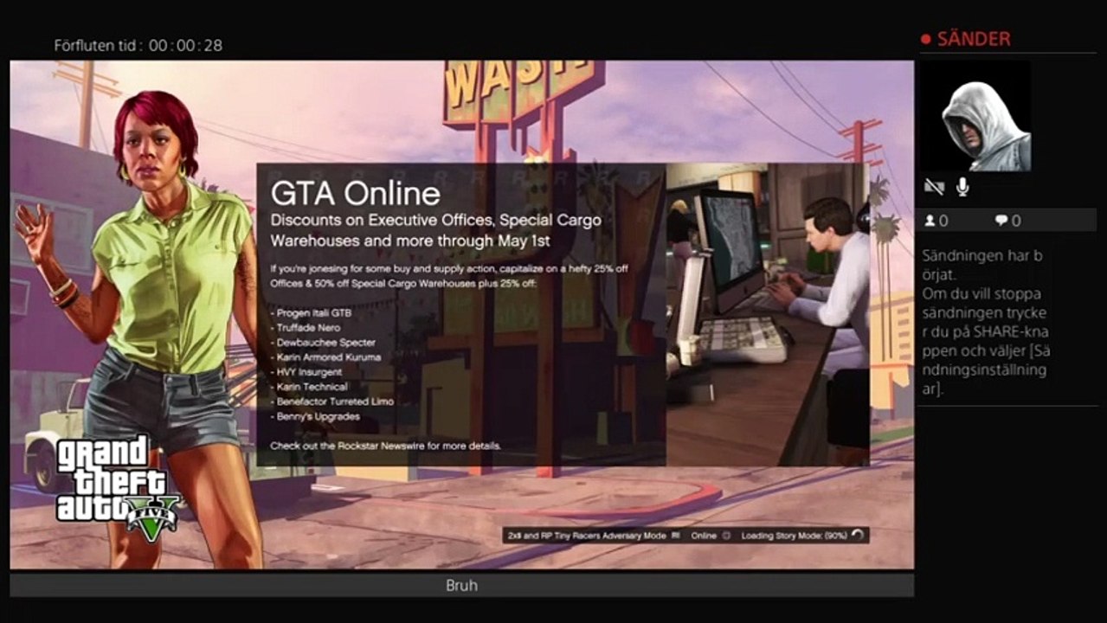Click the viewers count number 0

pyautogui.click(x=943, y=221)
